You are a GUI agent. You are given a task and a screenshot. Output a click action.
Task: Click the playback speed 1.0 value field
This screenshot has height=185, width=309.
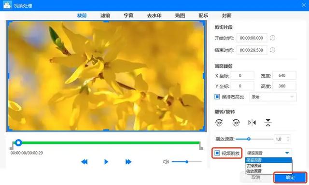(280, 139)
